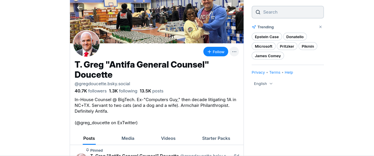Open the profile avatar picture
Image resolution: width=374 pixels, height=156 pixels.
86,44
